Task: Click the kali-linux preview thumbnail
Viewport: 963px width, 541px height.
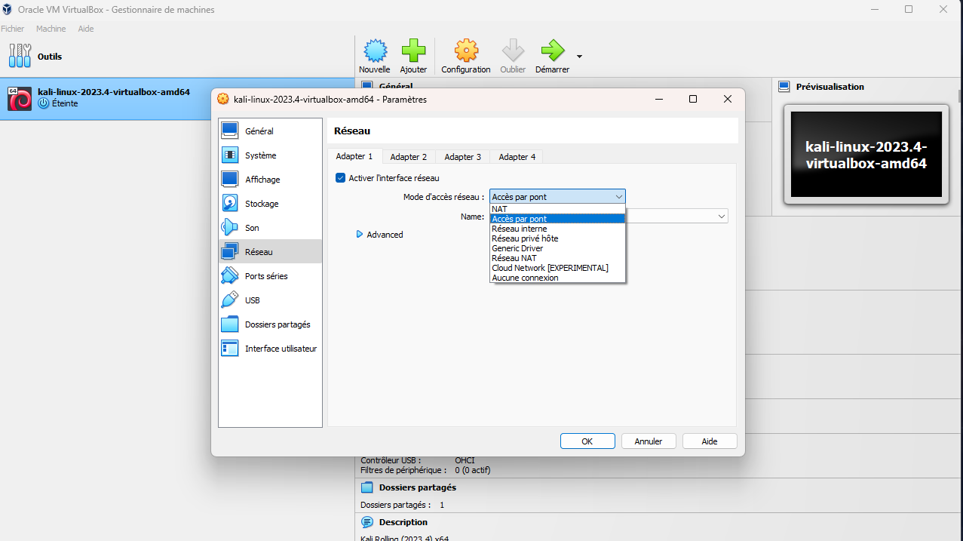Action: point(866,155)
